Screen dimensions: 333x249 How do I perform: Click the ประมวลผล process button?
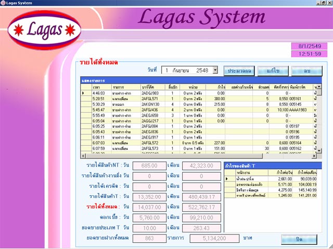(239, 71)
